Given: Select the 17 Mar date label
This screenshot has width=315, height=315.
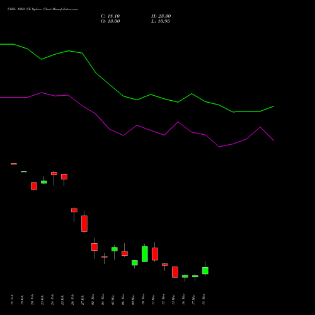Looking at the screenshot, I should click(193, 300).
